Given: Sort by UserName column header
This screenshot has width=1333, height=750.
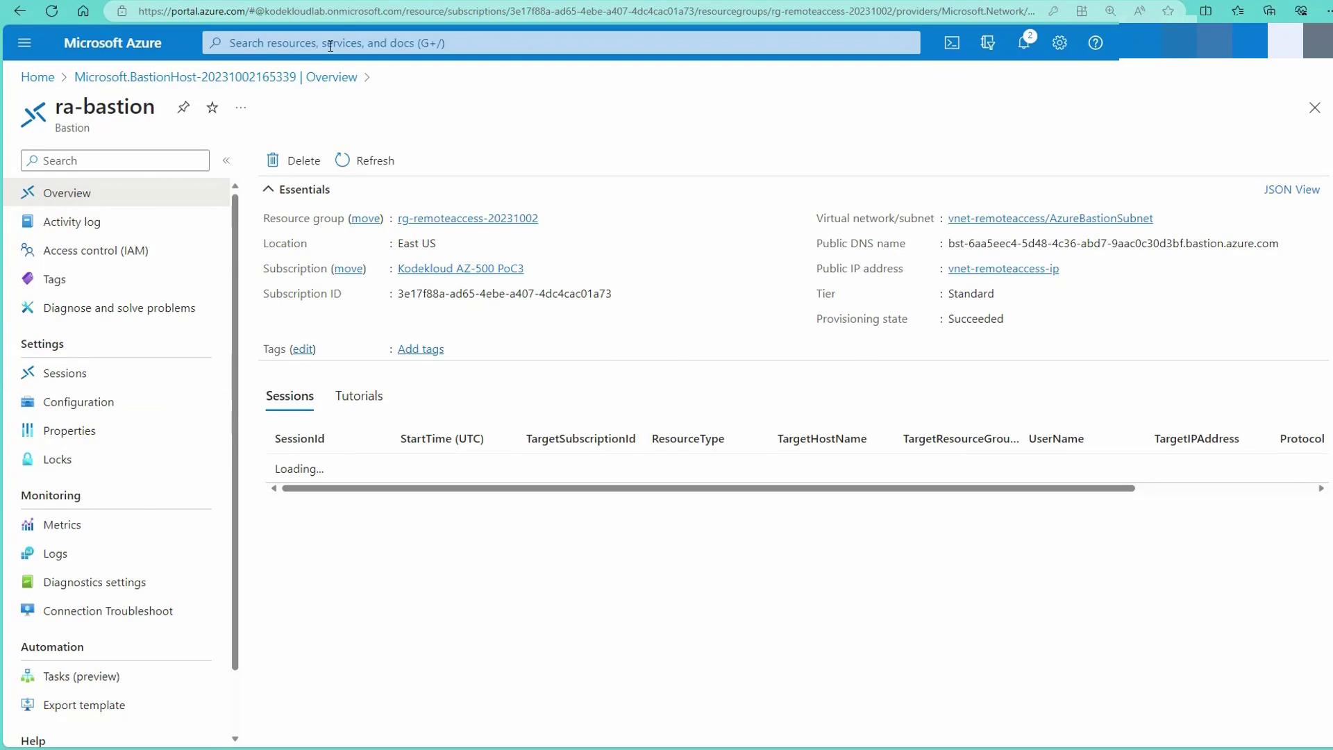Looking at the screenshot, I should [x=1056, y=439].
